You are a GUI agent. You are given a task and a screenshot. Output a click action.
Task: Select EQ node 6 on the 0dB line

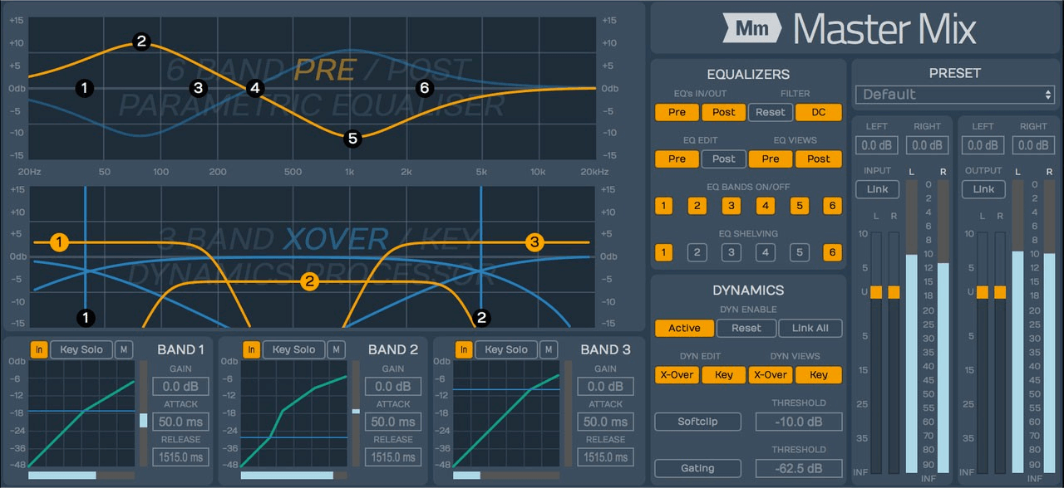pyautogui.click(x=425, y=87)
